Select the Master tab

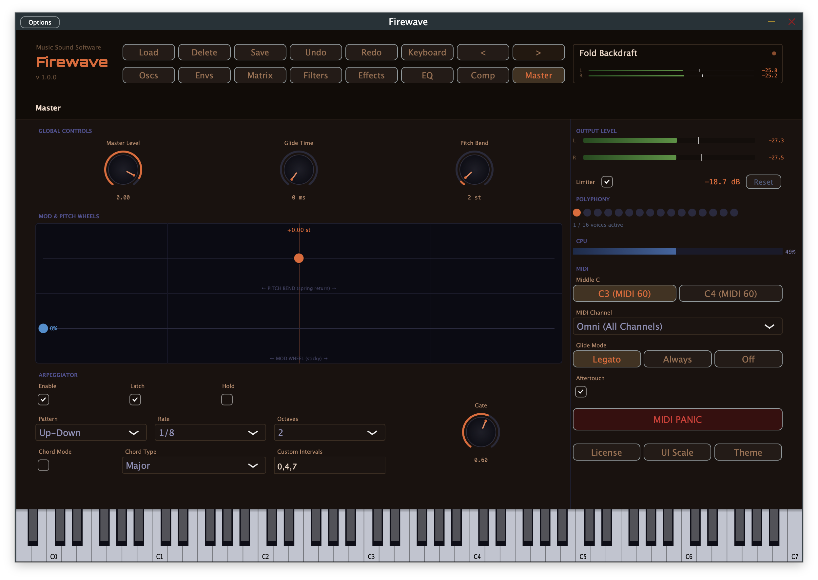pyautogui.click(x=538, y=75)
